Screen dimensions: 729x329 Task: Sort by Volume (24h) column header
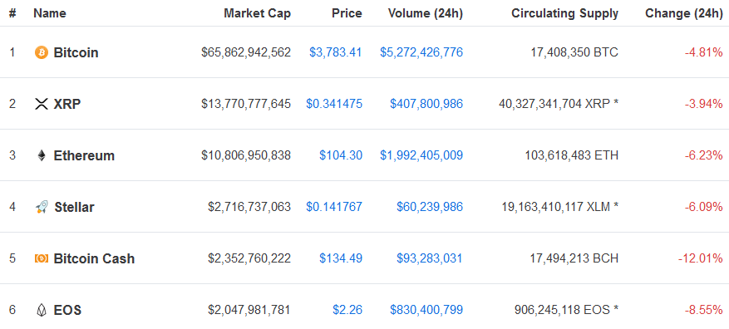pyautogui.click(x=426, y=13)
